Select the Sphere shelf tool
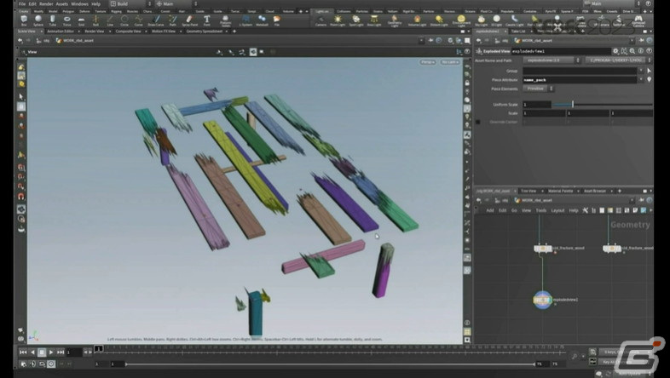This screenshot has height=378, width=670. point(38,20)
